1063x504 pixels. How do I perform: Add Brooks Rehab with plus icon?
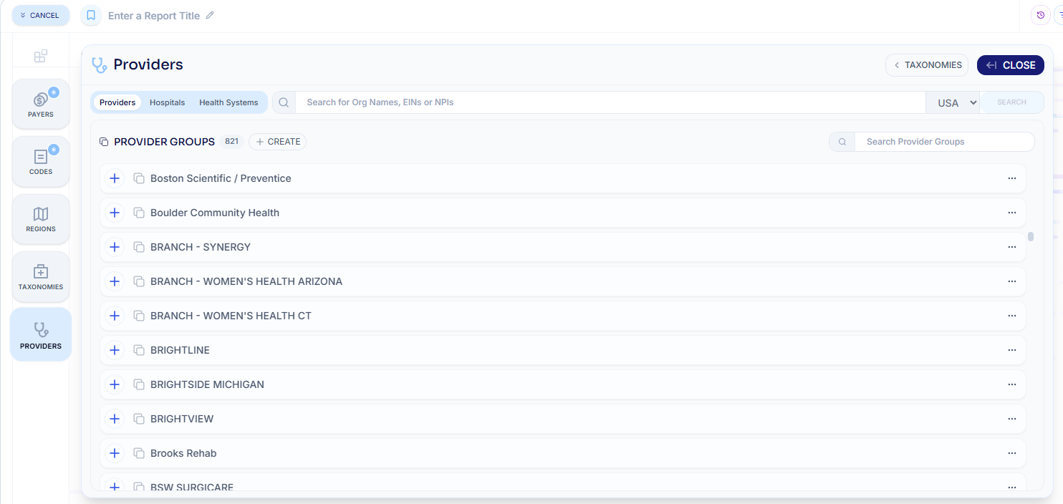click(x=115, y=453)
